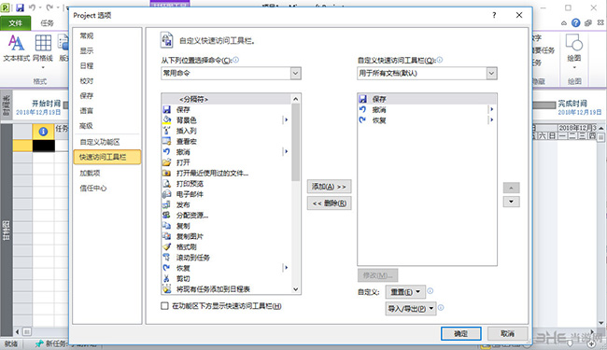This screenshot has height=350, width=607.
Task: Click the blue Help icon in ribbon
Action: click(x=576, y=22)
